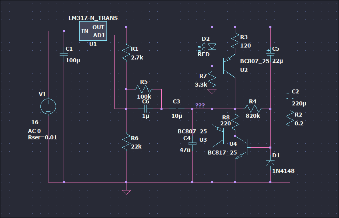Click the 3.3k value of R7

(201, 85)
